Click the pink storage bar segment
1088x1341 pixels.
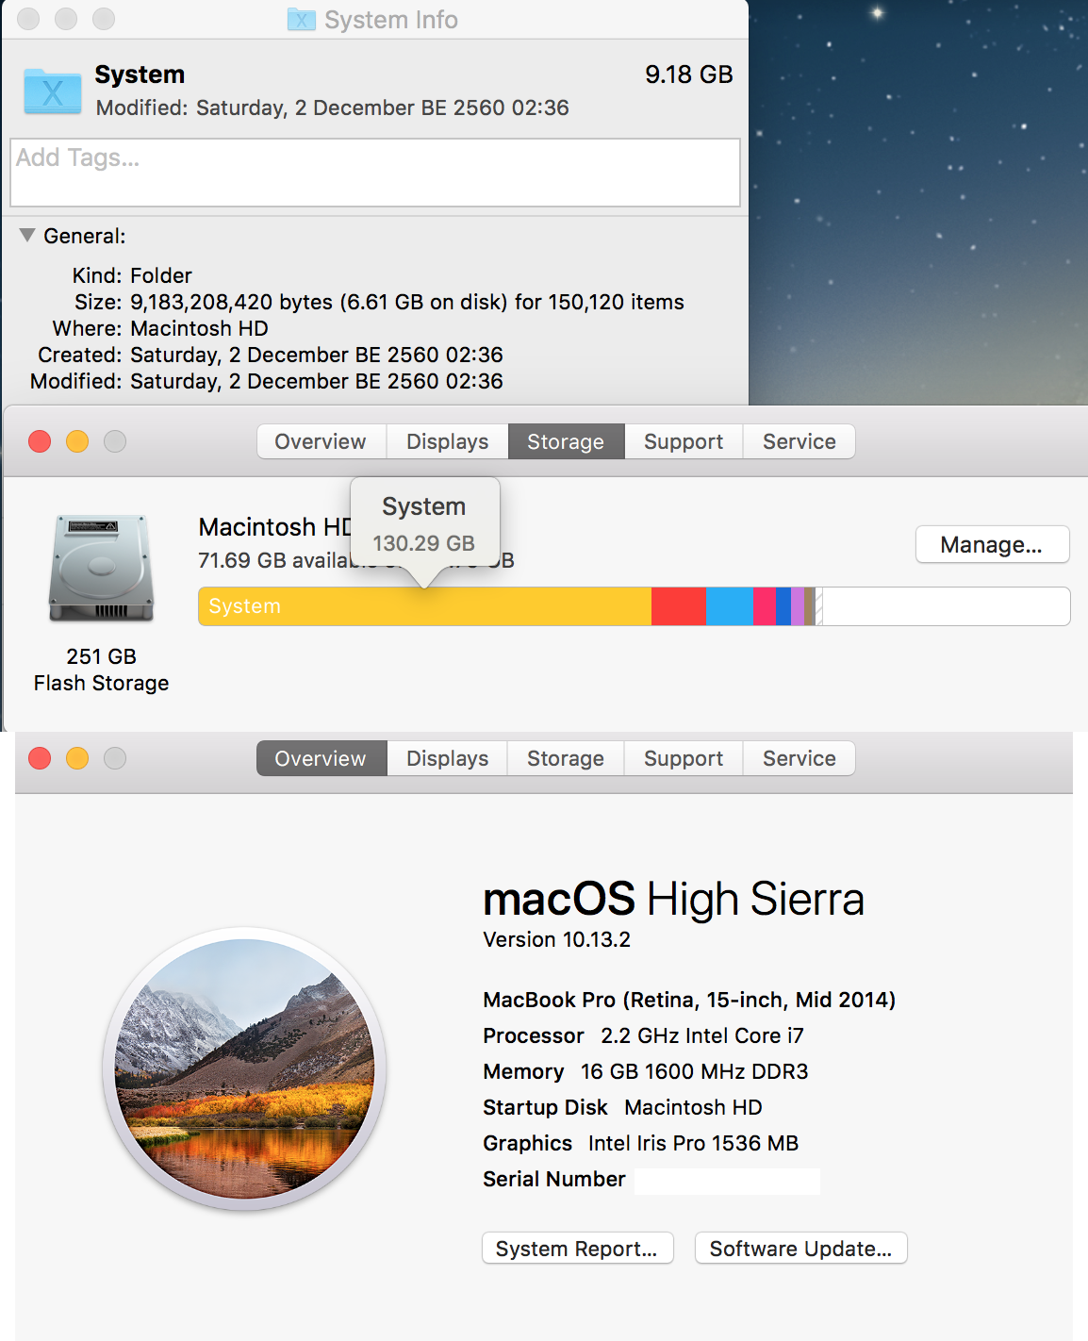coord(765,606)
